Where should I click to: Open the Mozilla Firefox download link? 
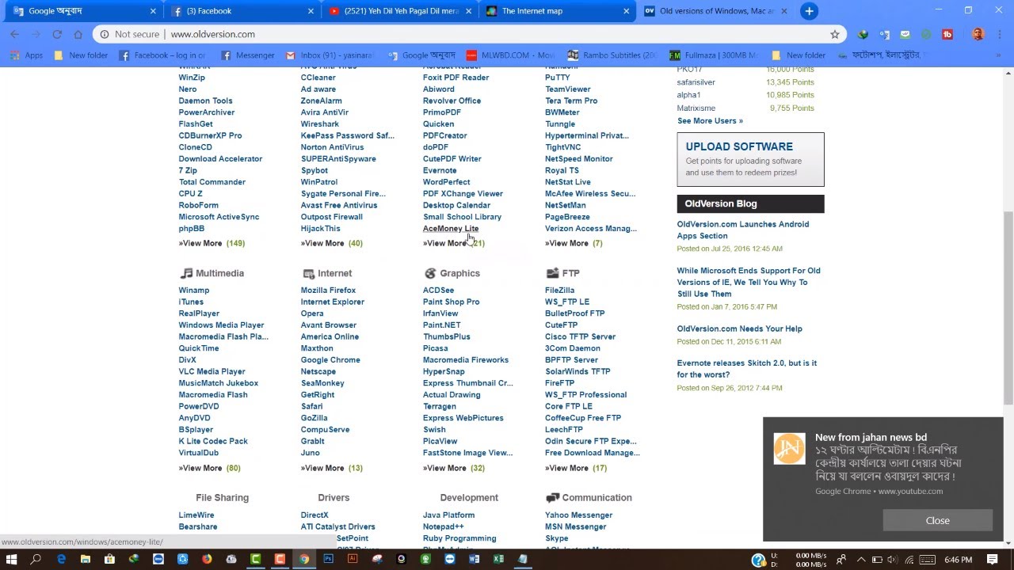[328, 290]
